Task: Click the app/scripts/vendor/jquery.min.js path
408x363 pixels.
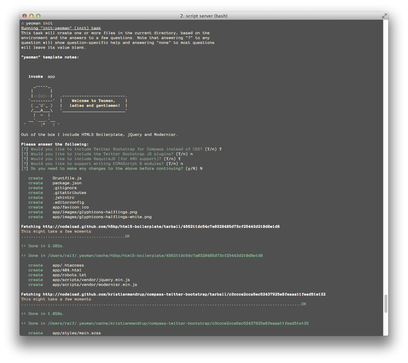Action: point(91,280)
